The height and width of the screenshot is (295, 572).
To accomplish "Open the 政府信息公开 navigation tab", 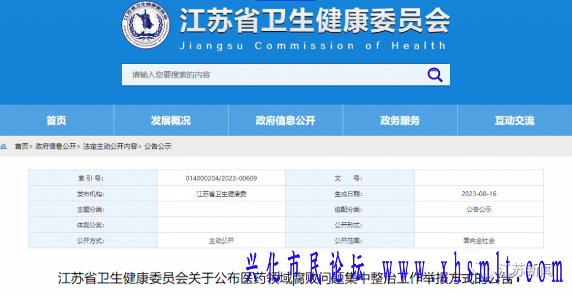I will click(x=285, y=120).
